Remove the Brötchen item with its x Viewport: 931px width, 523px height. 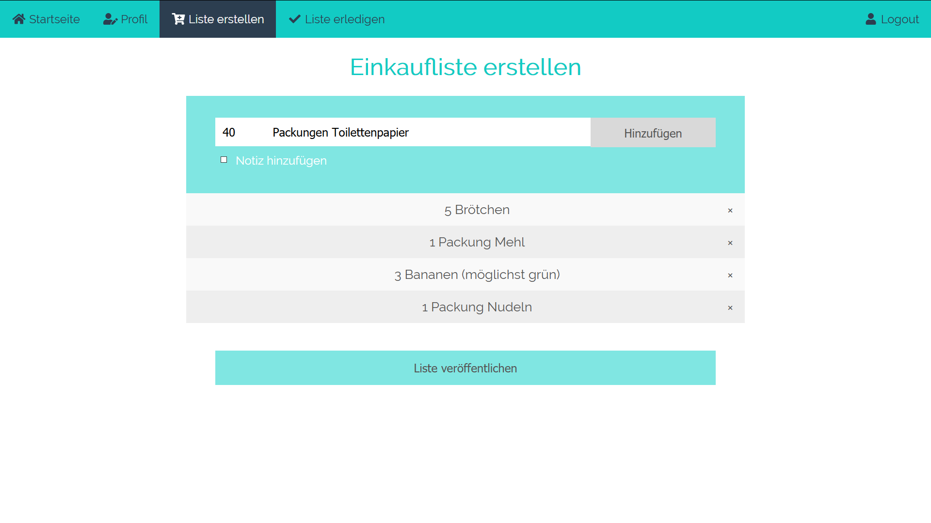coord(730,210)
